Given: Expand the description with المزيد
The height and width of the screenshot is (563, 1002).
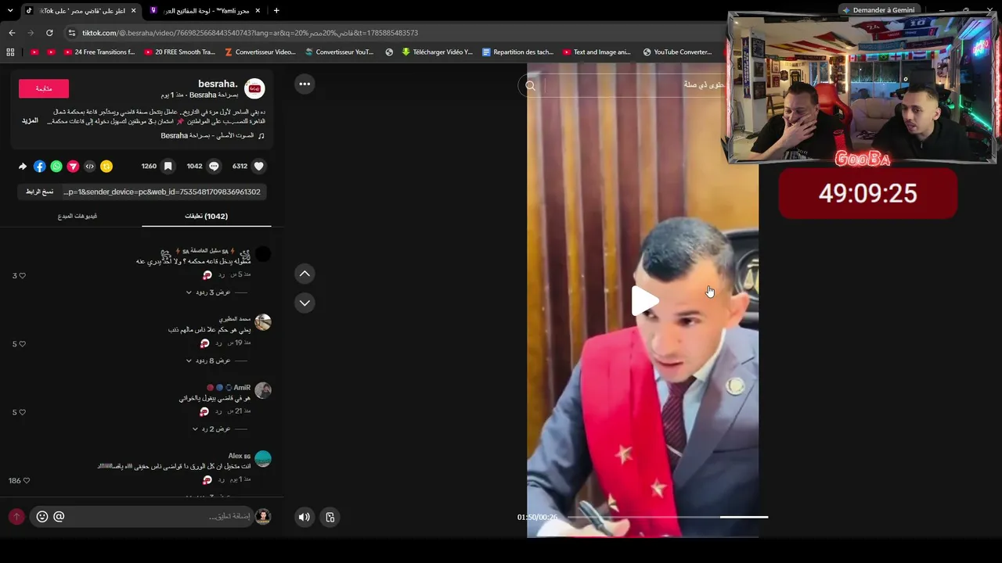Looking at the screenshot, I should [x=30, y=121].
